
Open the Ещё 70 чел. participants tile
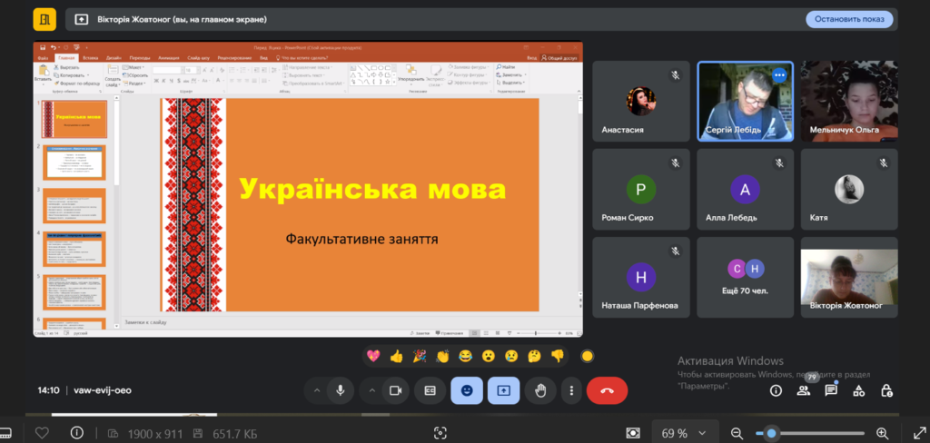point(745,277)
